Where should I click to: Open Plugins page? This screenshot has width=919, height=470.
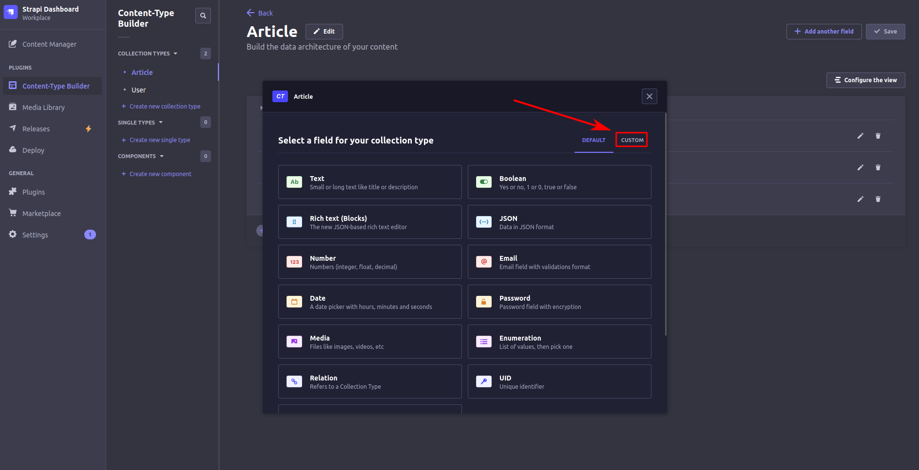click(x=34, y=192)
